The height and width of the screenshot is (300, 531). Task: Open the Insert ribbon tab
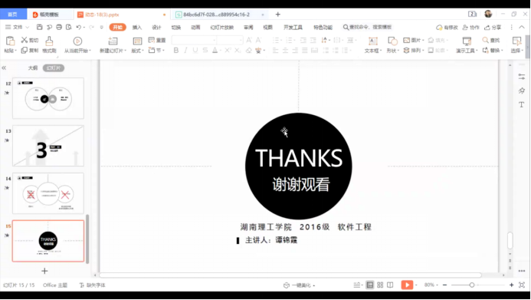(137, 27)
